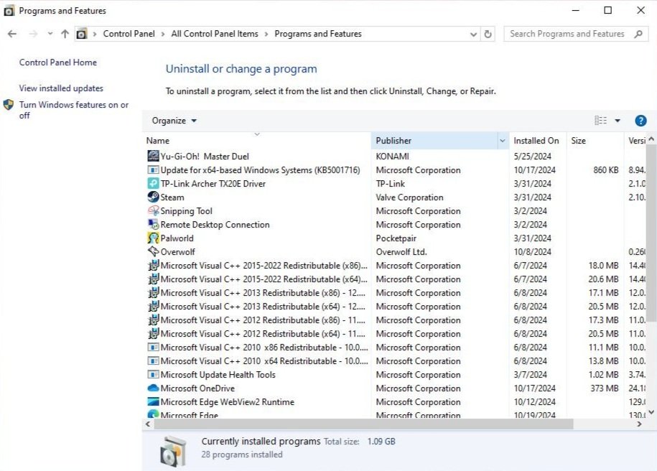This screenshot has width=657, height=471.
Task: Click the horizontal scrollbar right arrow
Action: (x=639, y=424)
